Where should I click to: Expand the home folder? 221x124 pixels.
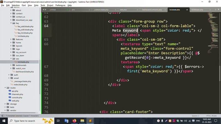(x=11, y=42)
